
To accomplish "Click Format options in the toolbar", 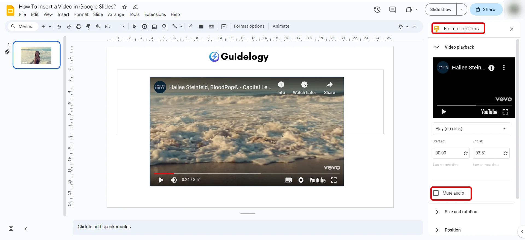I will pyautogui.click(x=249, y=26).
